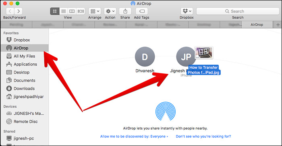Minimize the Finder window
The image size is (282, 146).
(11, 3)
